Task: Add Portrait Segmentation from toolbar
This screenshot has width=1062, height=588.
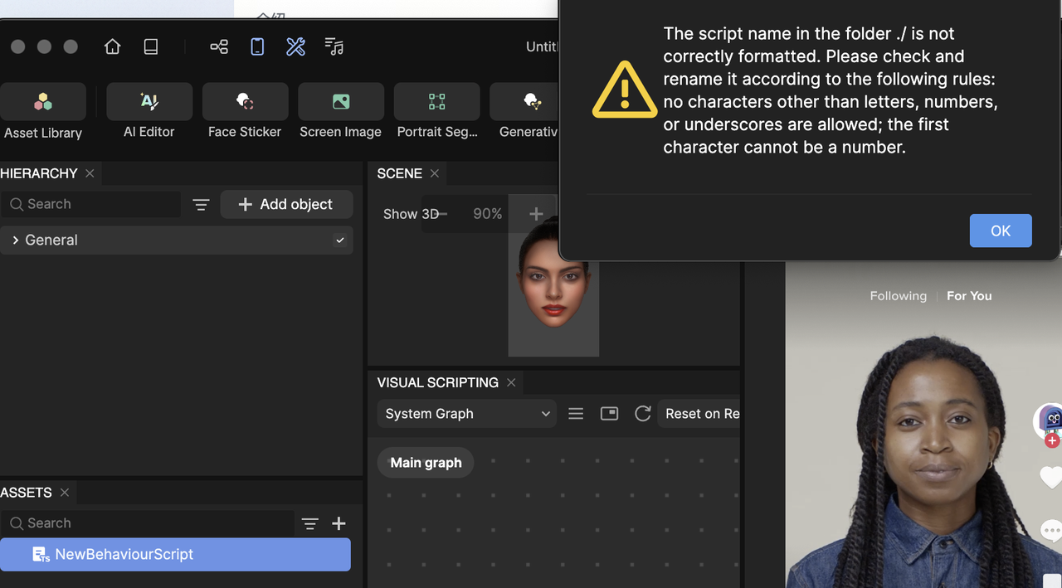Action: 437,112
